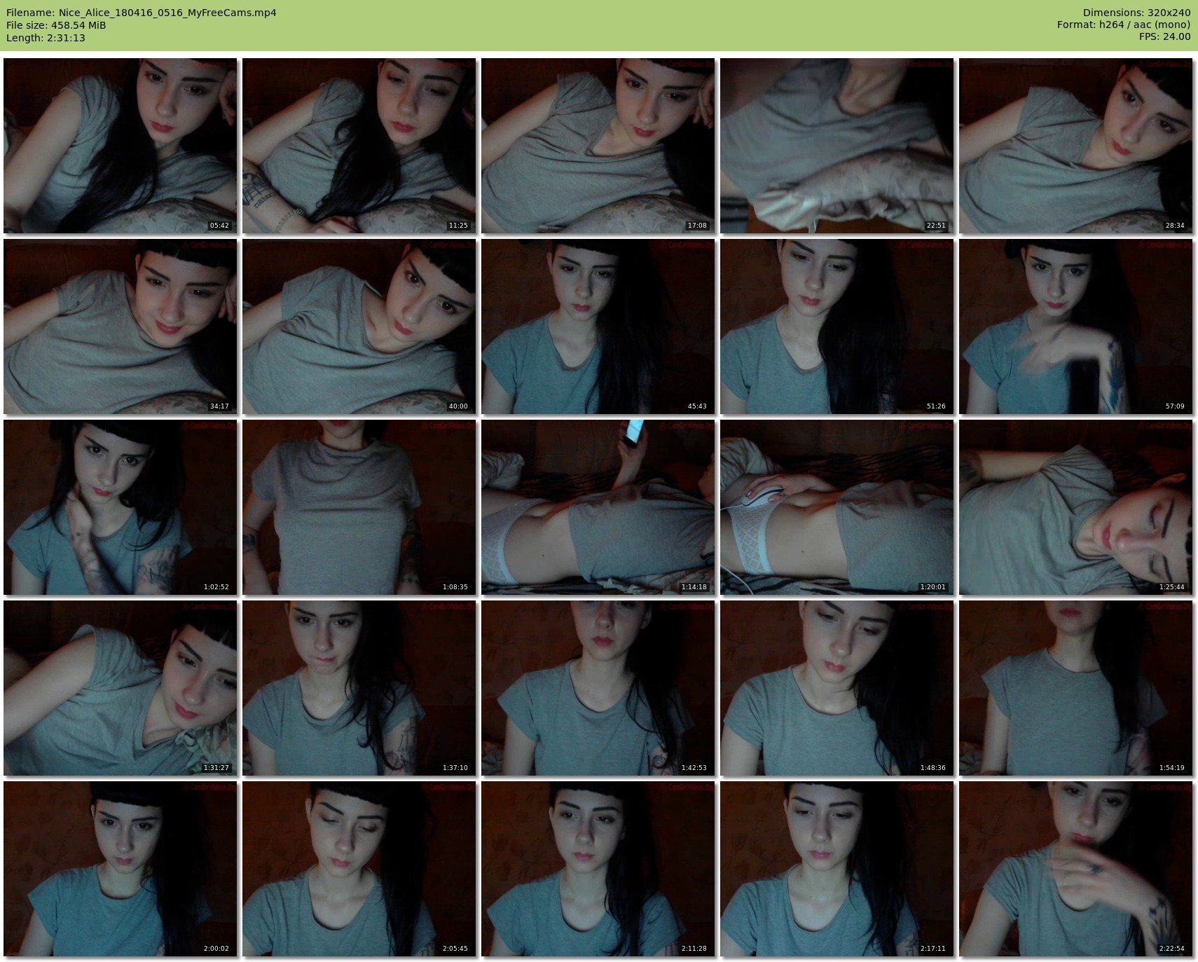Select the thumbnail timestamped 2:05:45
Viewport: 1198px width, 962px height.
click(359, 869)
